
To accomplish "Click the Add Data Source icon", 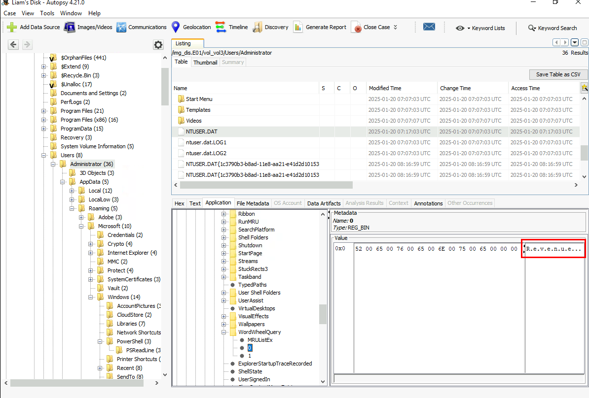I will coord(12,28).
